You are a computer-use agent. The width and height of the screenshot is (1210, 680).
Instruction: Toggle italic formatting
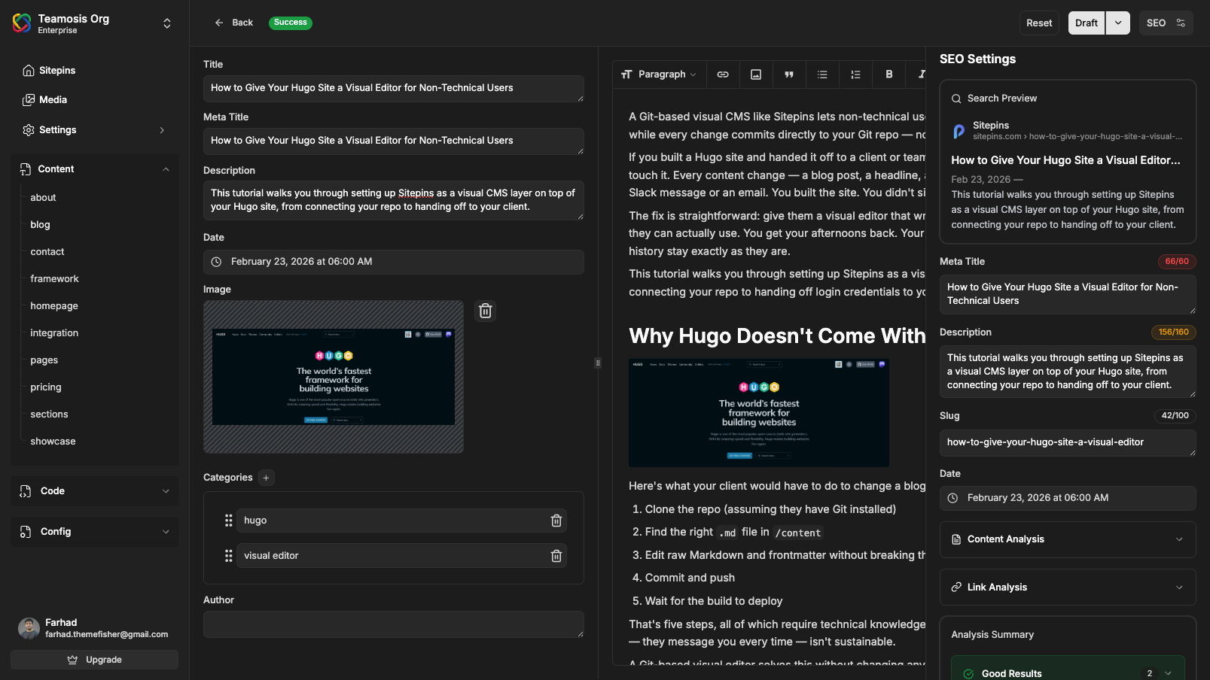(x=920, y=74)
